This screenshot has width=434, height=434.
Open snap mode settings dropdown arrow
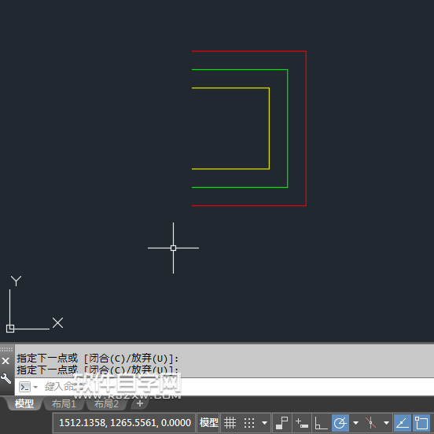pyautogui.click(x=265, y=423)
